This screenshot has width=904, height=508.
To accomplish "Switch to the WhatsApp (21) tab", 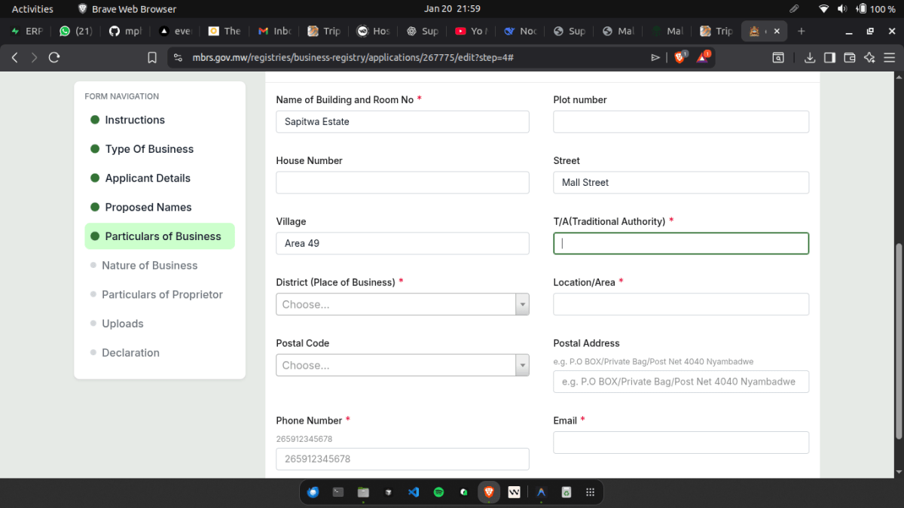I will 75,31.
